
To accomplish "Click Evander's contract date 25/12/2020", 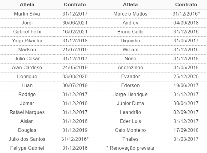I will tap(186, 76).
